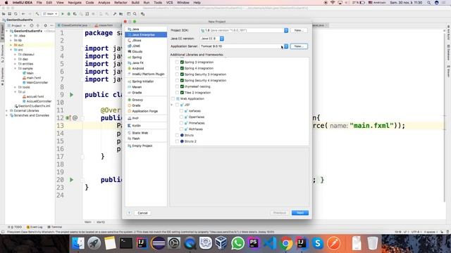Open the VCS menu
Viewport: 451px width, 253px height.
coord(169,3)
